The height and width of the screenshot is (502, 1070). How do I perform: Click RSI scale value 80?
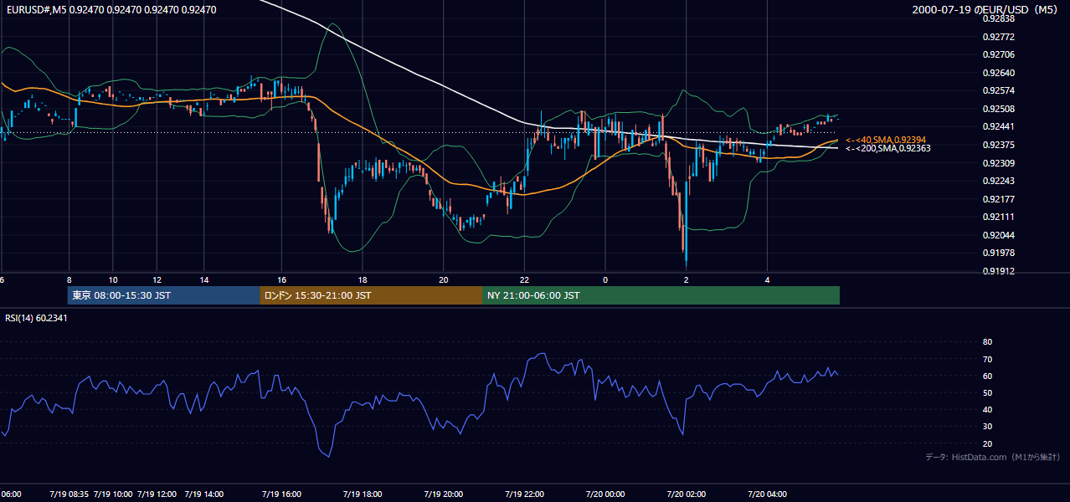987,342
